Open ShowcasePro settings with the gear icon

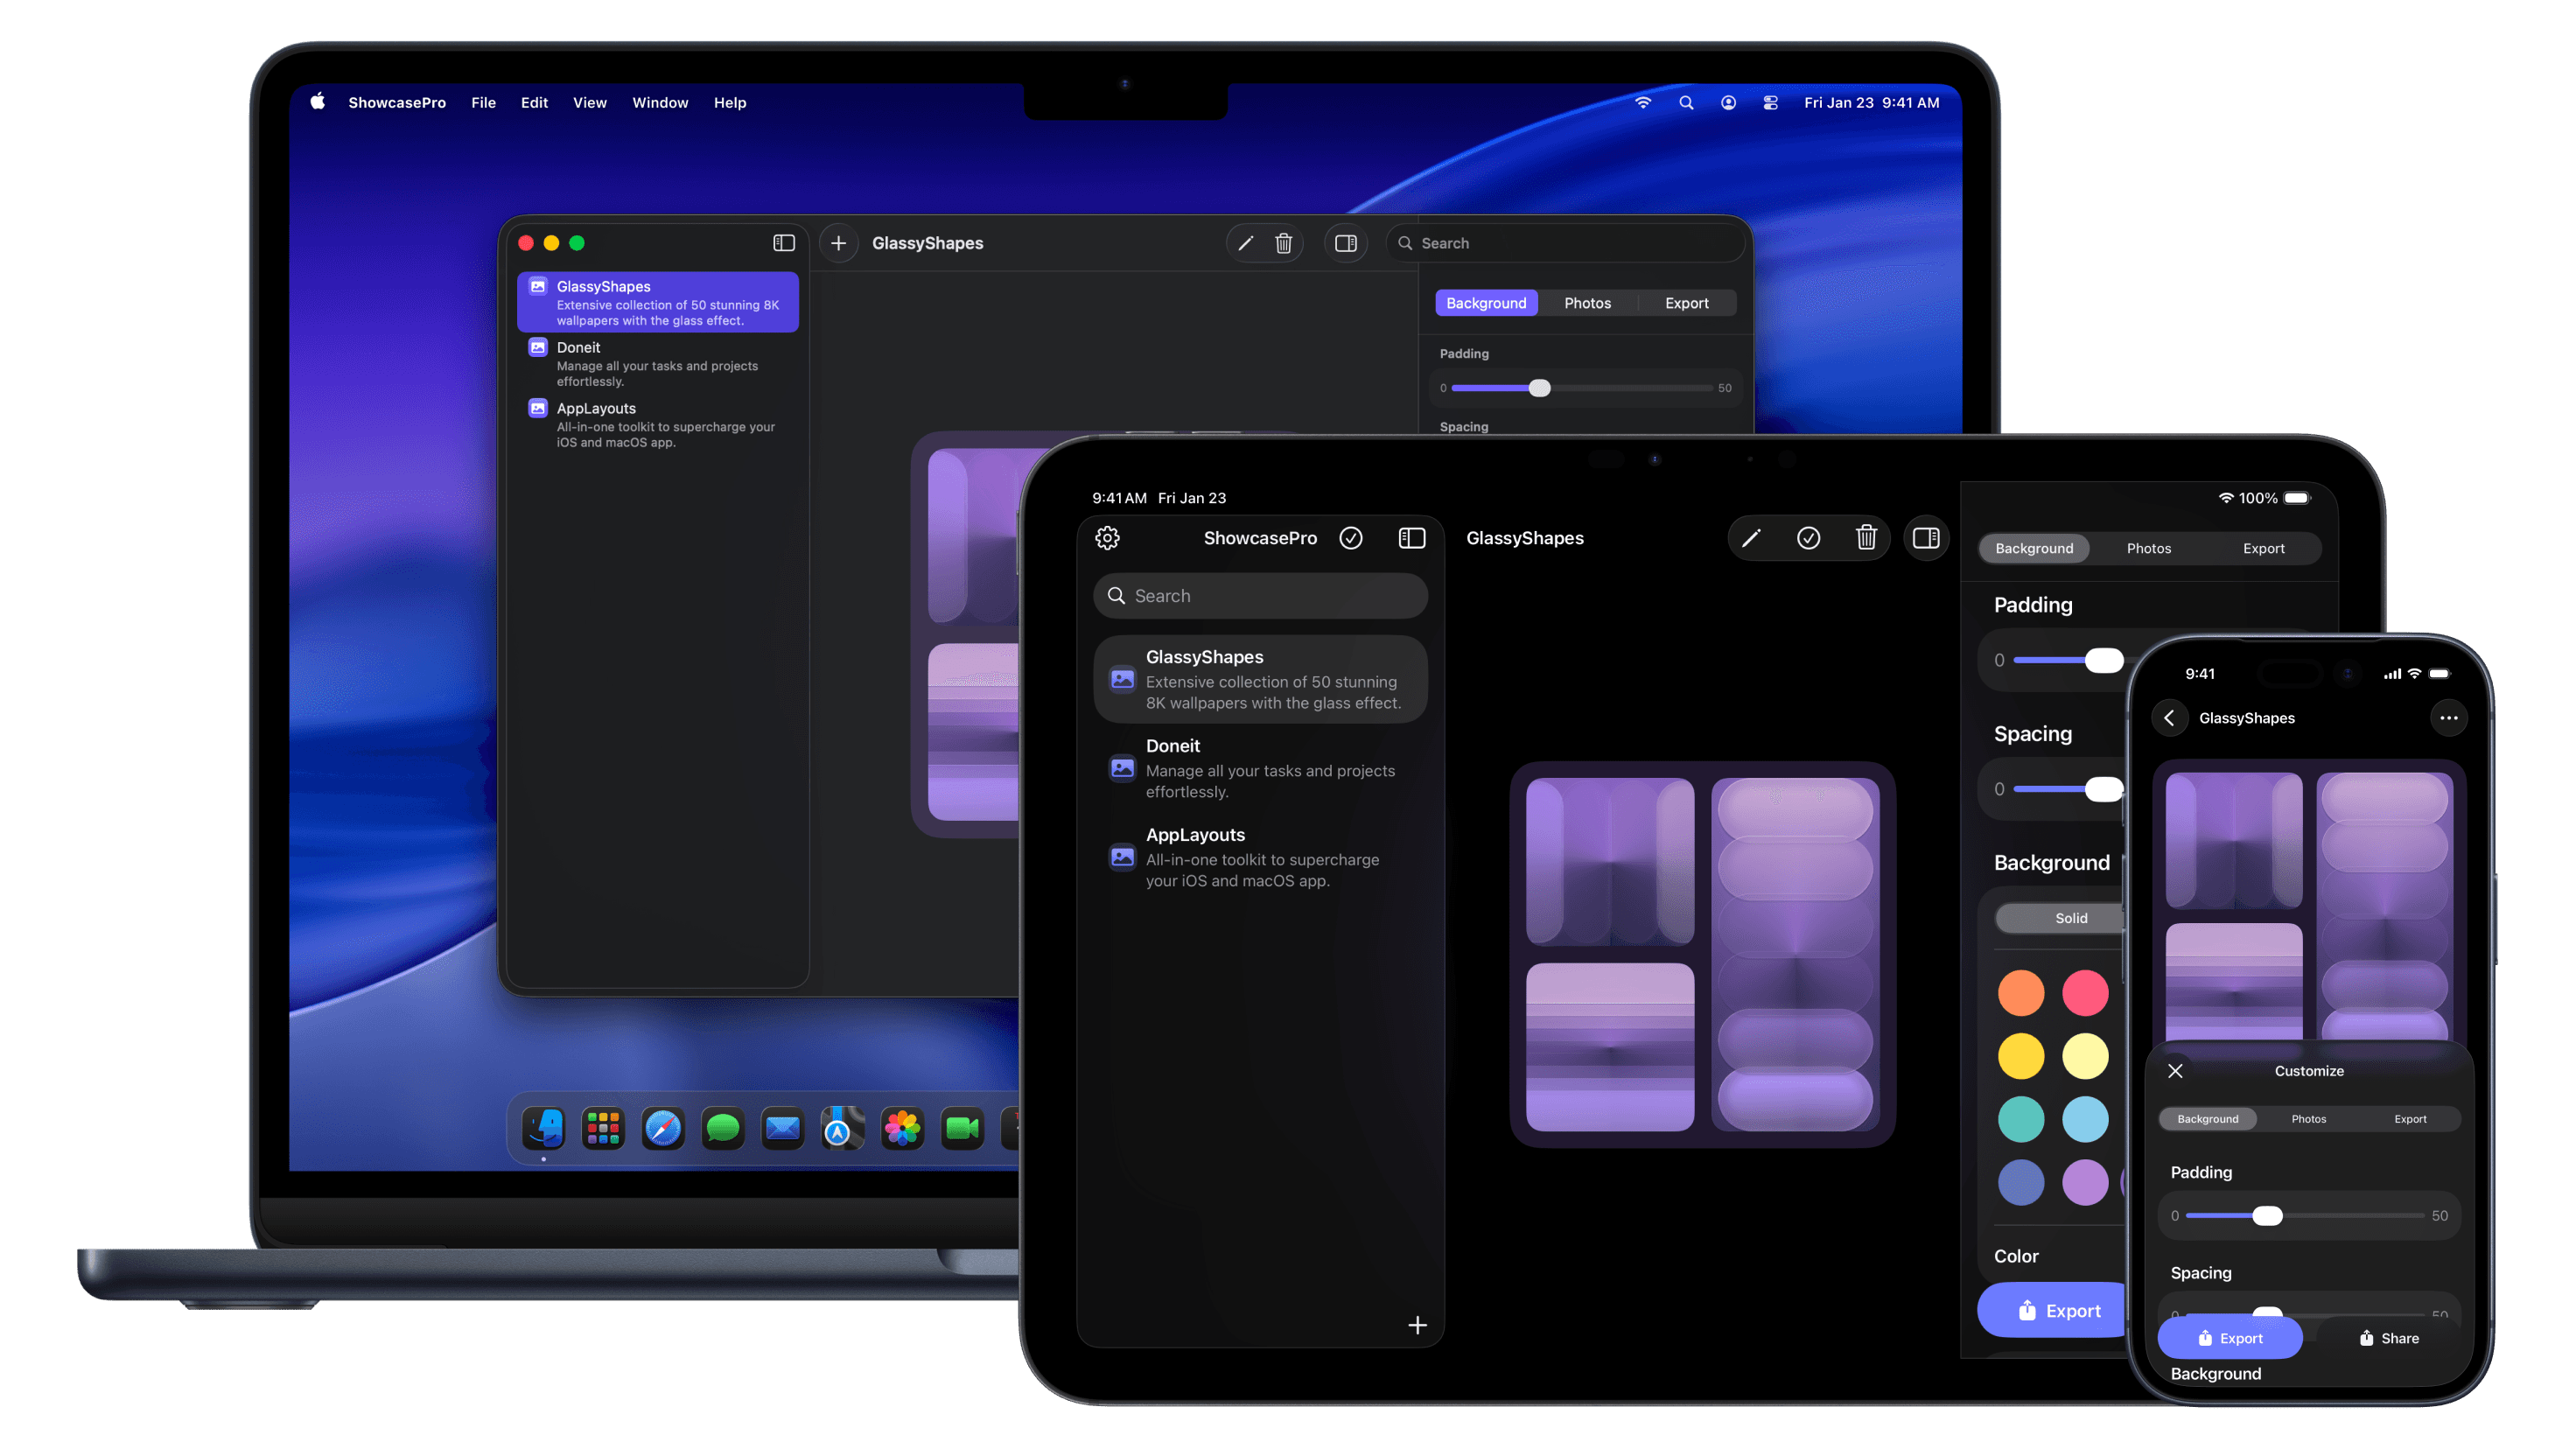[1108, 537]
